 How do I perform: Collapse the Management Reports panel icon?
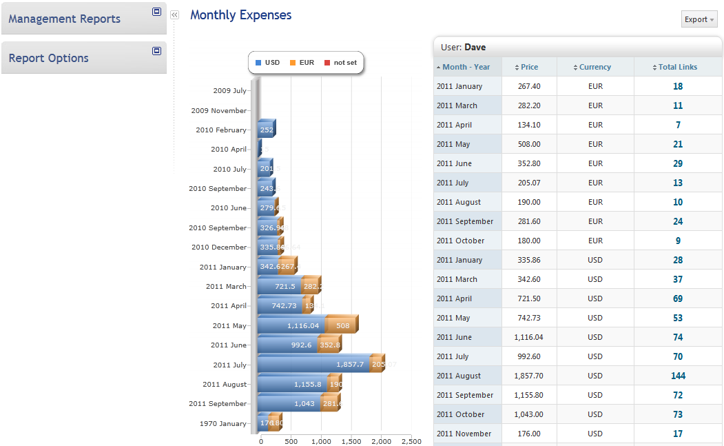[156, 12]
